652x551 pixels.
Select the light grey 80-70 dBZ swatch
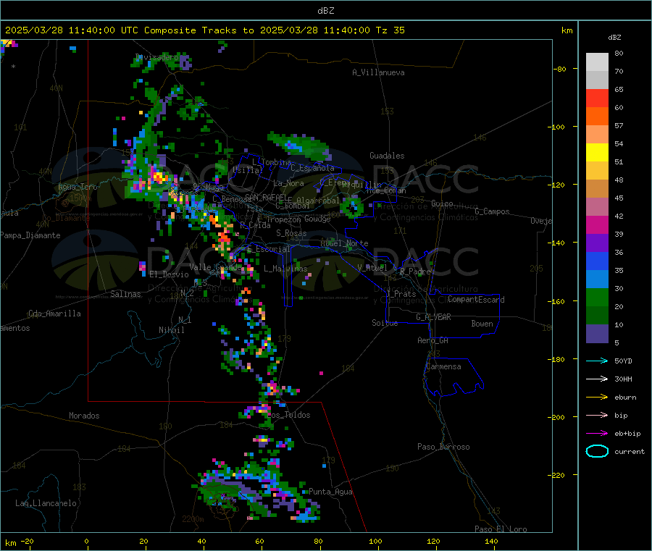tap(597, 62)
